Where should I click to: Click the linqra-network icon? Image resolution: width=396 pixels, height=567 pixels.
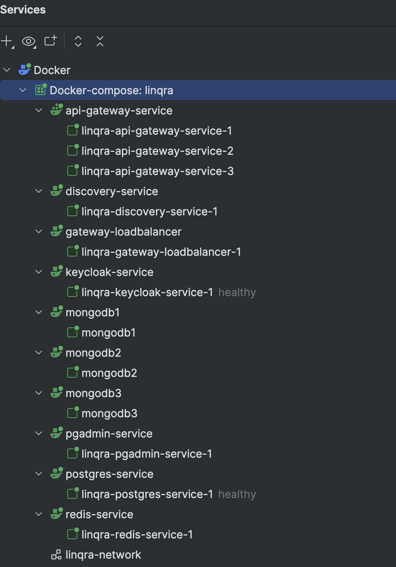click(x=56, y=555)
